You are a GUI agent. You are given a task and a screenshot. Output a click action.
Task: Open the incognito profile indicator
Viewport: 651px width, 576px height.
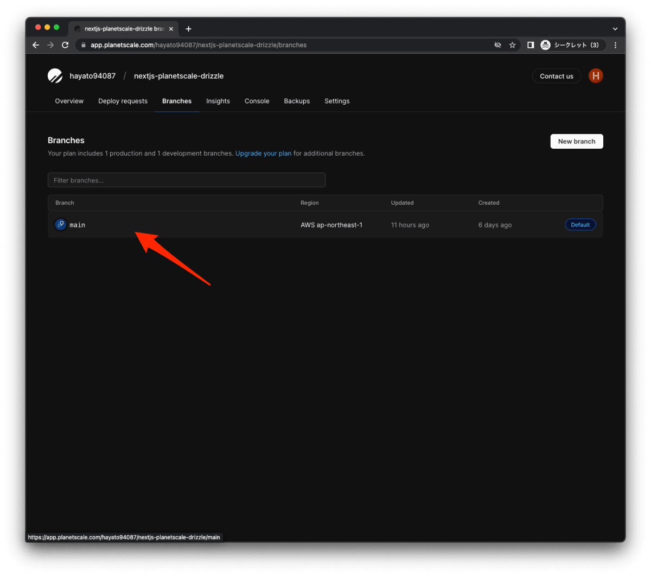pos(573,45)
